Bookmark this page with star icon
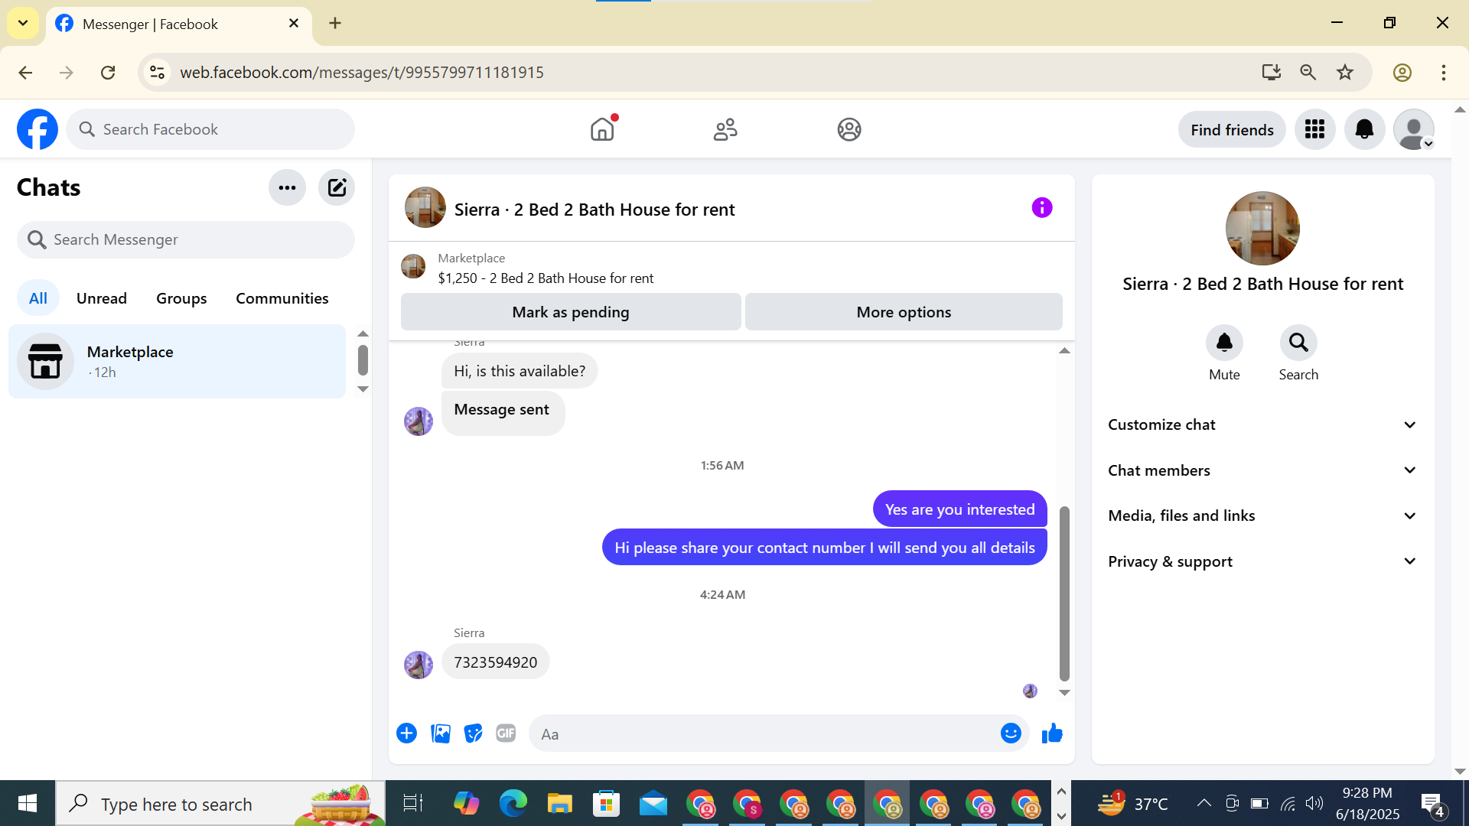Screen dimensions: 1469x826 point(1345,73)
